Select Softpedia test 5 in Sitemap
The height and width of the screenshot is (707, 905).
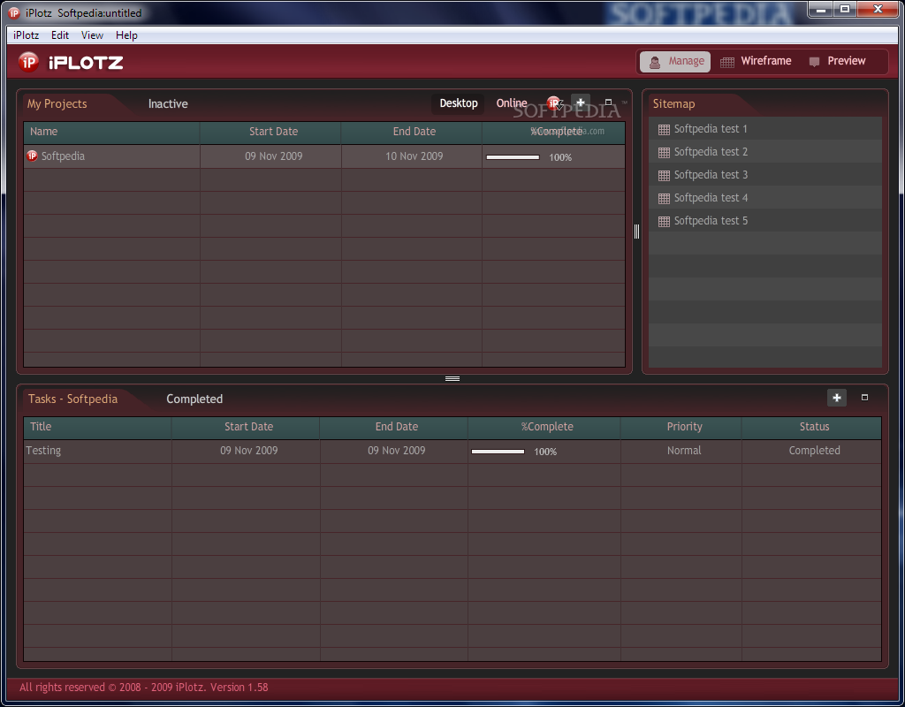coord(711,221)
